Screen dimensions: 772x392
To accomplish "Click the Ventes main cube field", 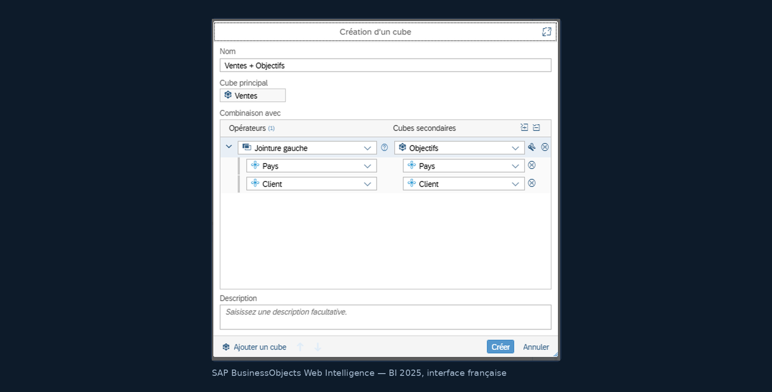I will pos(253,95).
